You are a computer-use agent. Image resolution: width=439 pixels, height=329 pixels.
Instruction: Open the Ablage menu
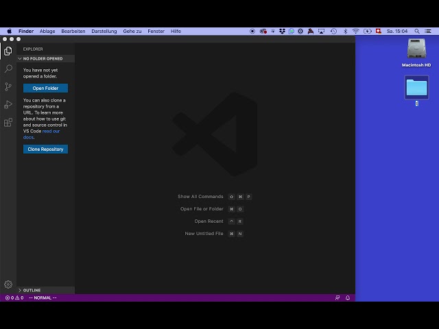47,31
